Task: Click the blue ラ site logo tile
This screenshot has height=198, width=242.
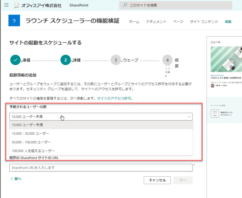Action: click(x=14, y=21)
